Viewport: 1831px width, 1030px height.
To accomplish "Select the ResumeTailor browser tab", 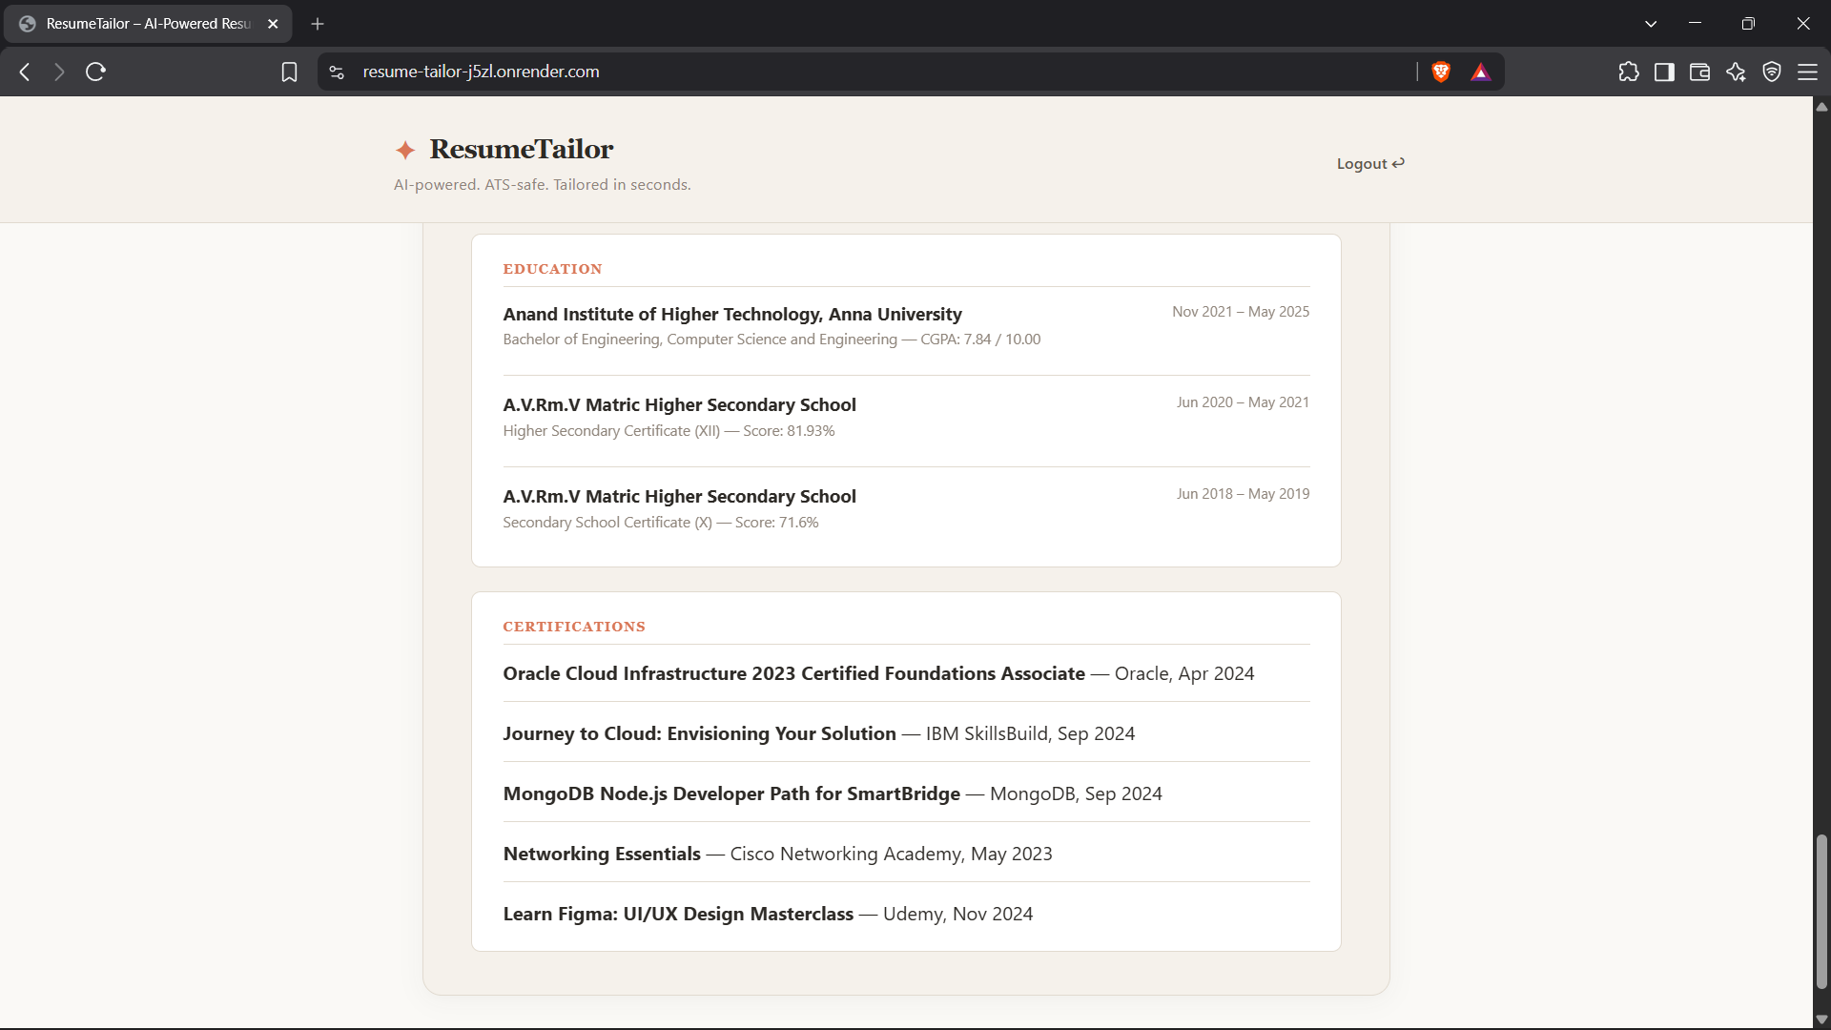I will click(x=148, y=24).
